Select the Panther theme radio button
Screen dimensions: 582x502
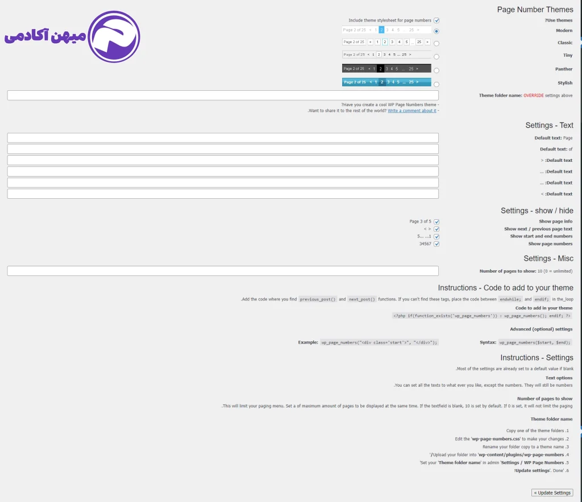click(436, 70)
